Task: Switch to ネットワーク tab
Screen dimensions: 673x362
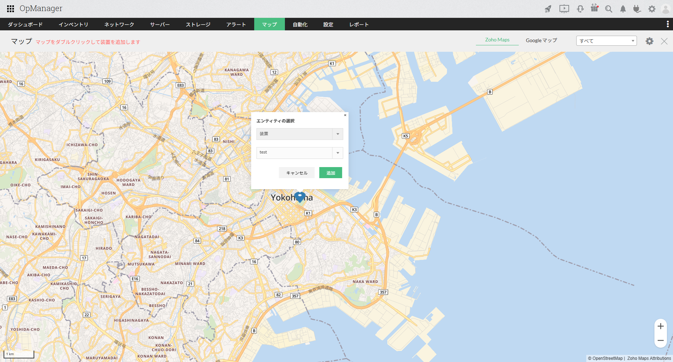Action: point(119,24)
